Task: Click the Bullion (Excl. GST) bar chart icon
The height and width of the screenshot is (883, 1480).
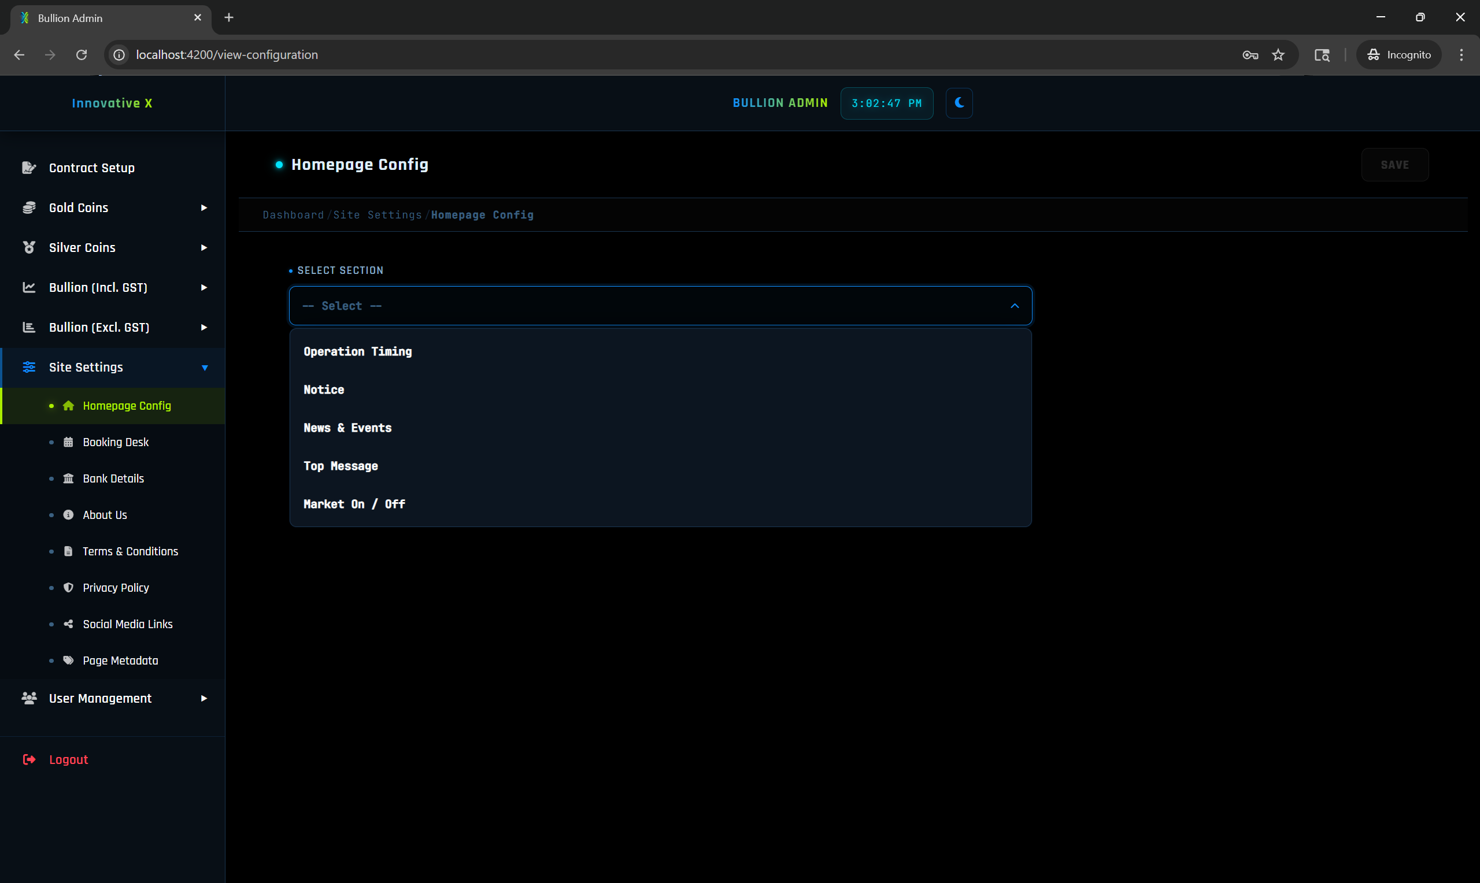Action: pyautogui.click(x=28, y=327)
